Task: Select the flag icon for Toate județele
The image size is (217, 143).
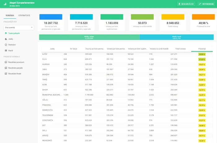Action: pos(6,33)
